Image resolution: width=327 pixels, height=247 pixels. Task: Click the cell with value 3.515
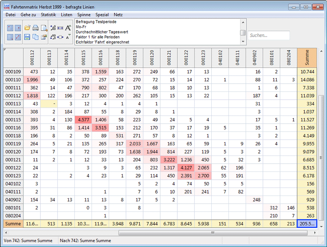click(x=100, y=128)
